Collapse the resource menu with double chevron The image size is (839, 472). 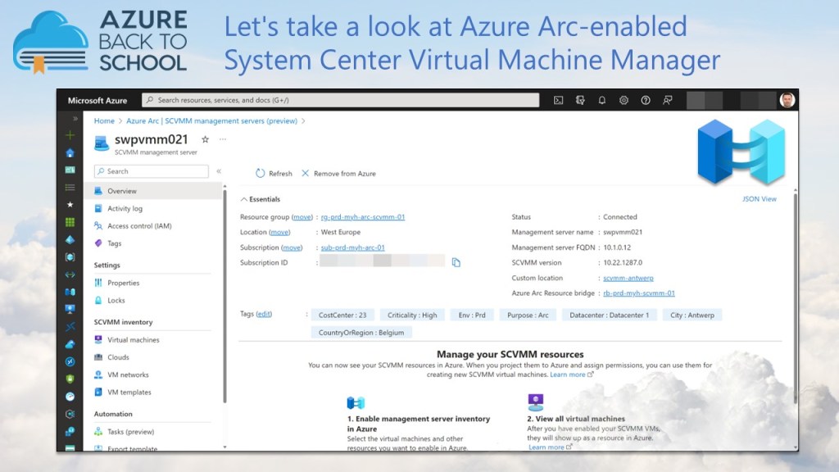tap(219, 171)
